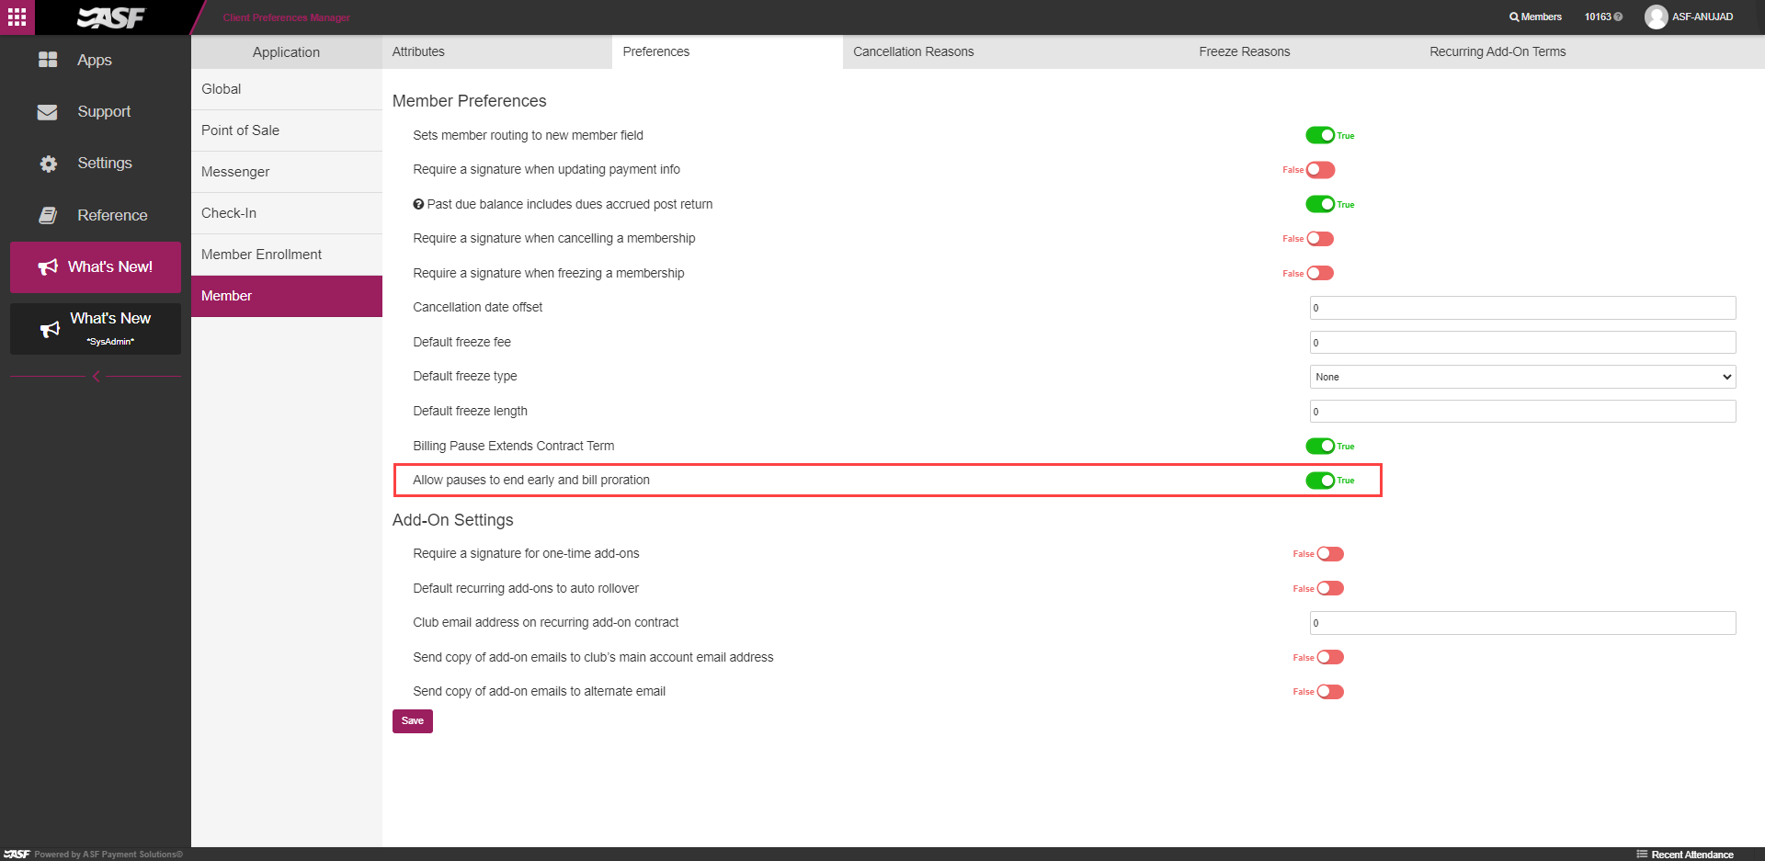This screenshot has width=1765, height=861.
Task: Toggle Past due balance includes dues accrued
Action: pos(1320,204)
